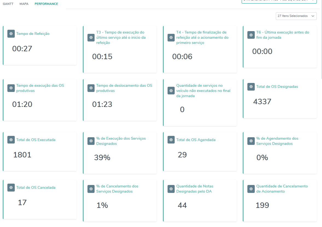Screen dimensions: 322x227
Task: Click the gear icon on the T4 card
Action: pos(171,38)
